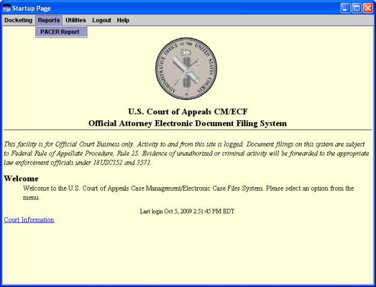The height and width of the screenshot is (287, 376).
Task: Click the "U.S. Court of Appeals CM/ECF" title
Action: pos(188,112)
